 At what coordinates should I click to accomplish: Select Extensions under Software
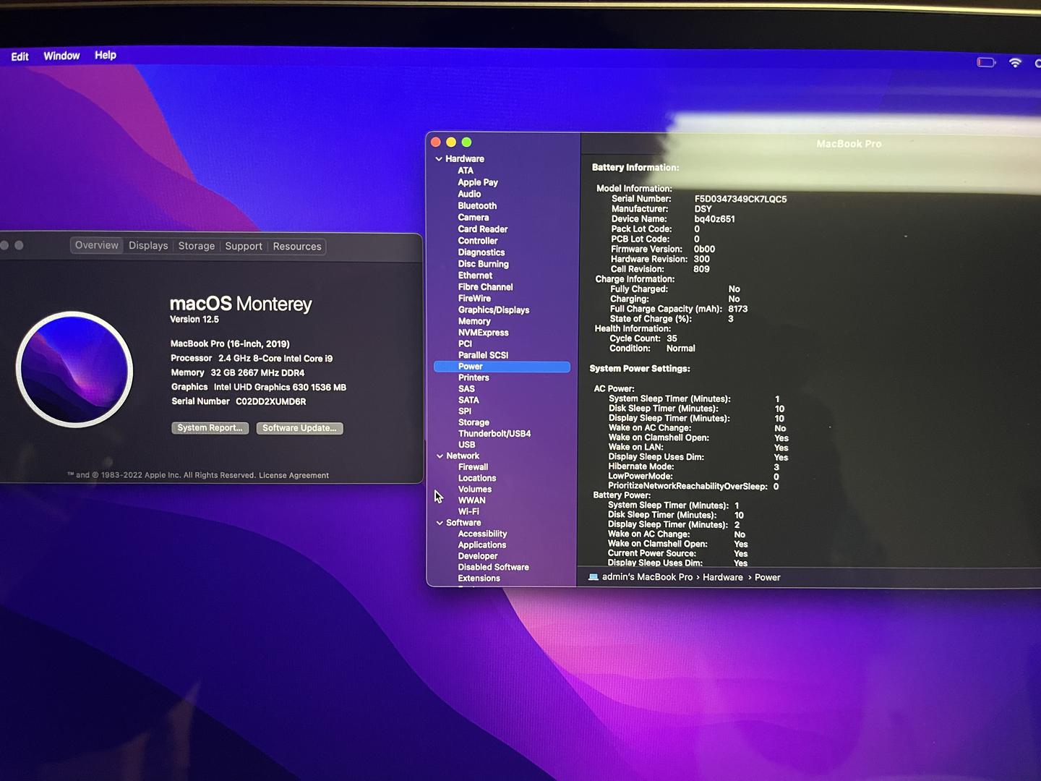[479, 579]
